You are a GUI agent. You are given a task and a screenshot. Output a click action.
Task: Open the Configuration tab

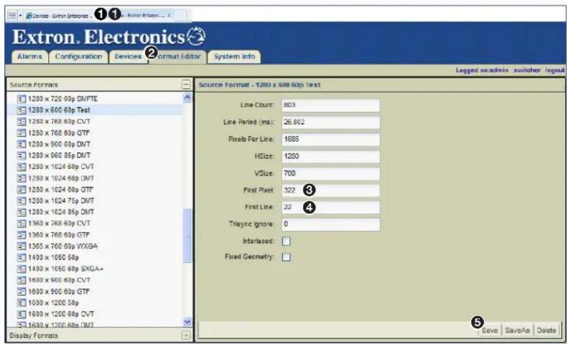(x=79, y=57)
